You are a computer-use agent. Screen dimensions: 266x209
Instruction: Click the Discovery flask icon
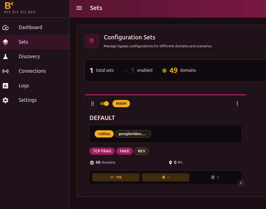[5, 57]
